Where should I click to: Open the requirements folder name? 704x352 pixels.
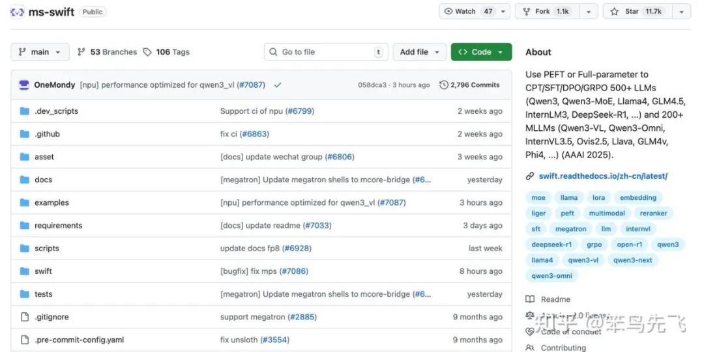pyautogui.click(x=59, y=226)
